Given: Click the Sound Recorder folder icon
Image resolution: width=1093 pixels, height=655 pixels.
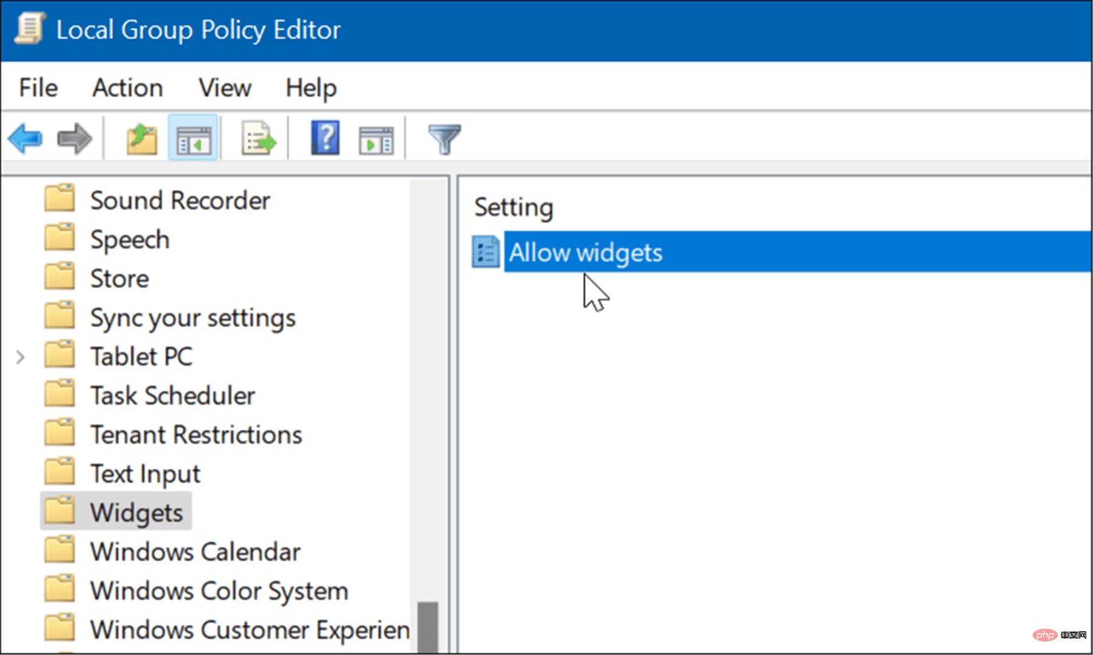Looking at the screenshot, I should [60, 199].
